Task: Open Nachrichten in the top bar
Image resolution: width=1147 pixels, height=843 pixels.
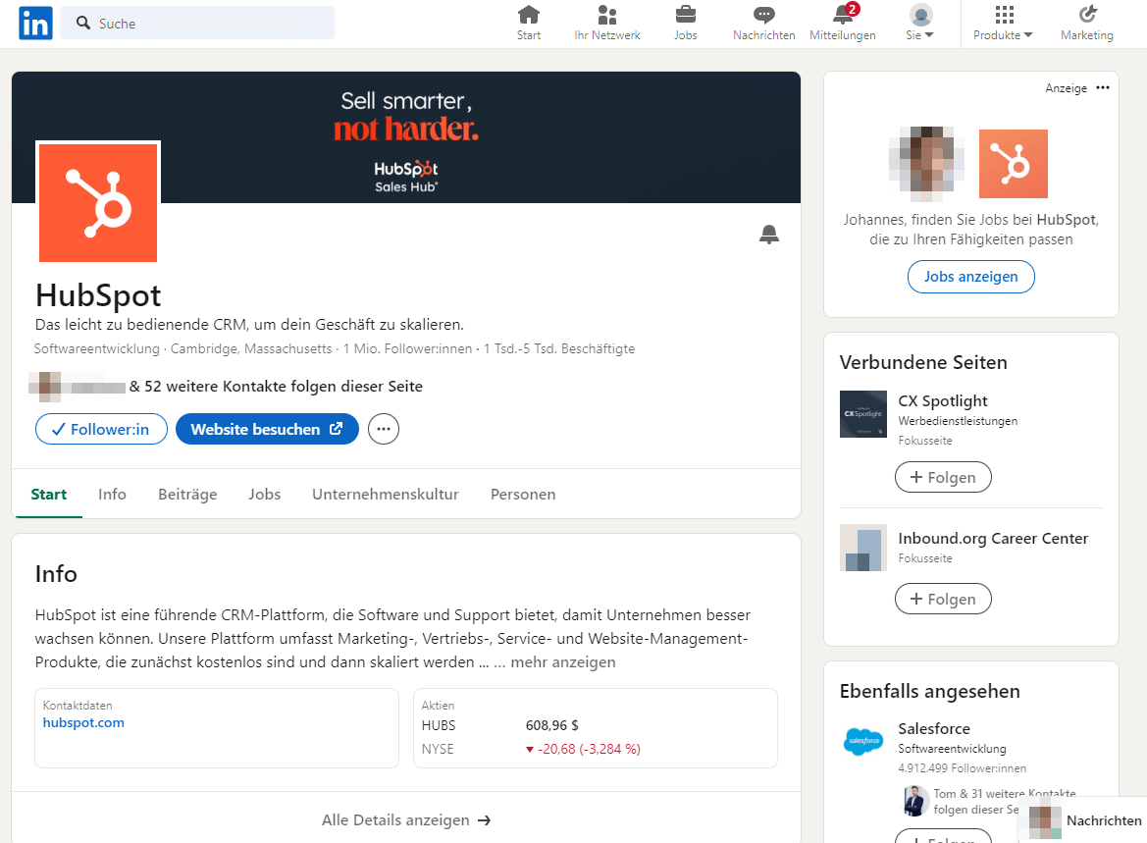Action: click(x=763, y=24)
